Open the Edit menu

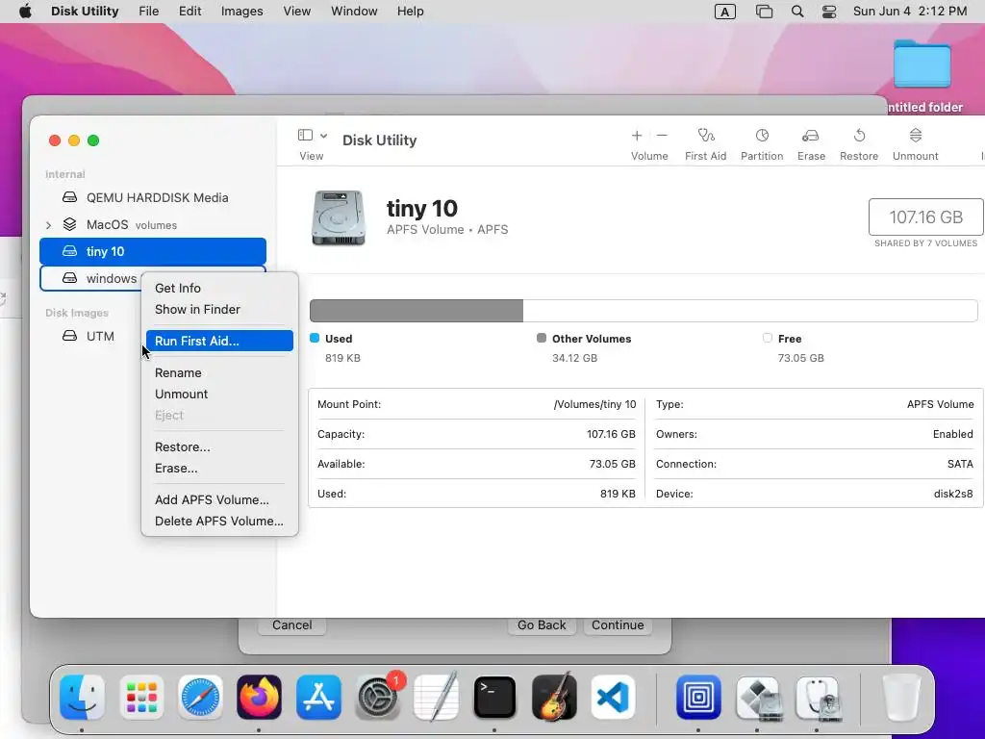pos(189,12)
